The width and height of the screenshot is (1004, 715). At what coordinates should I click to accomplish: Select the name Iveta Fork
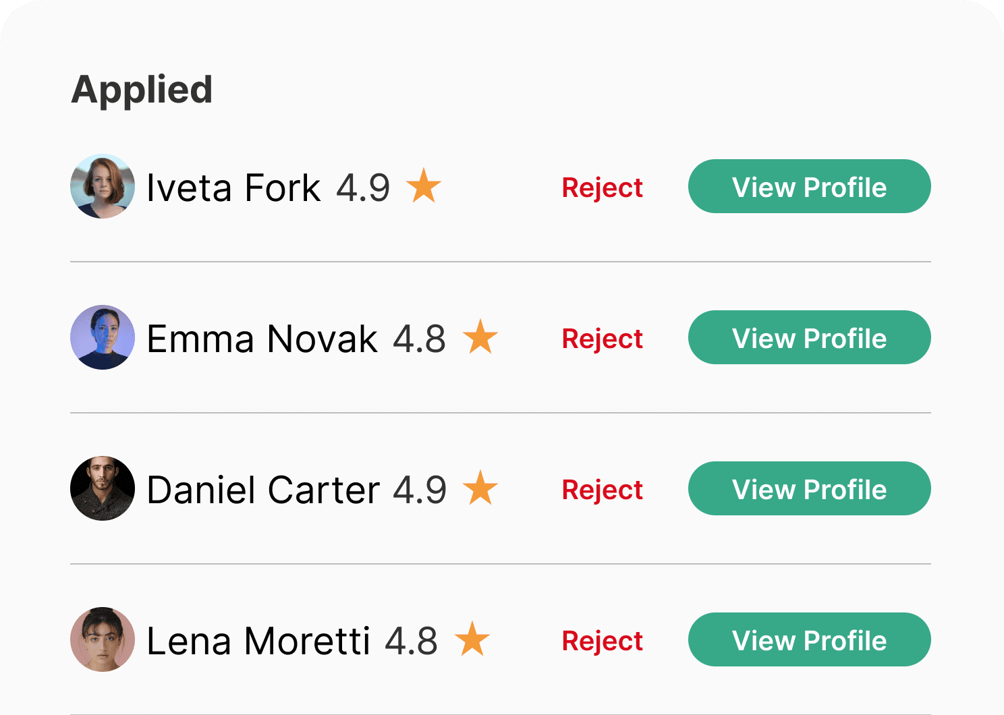[233, 188]
